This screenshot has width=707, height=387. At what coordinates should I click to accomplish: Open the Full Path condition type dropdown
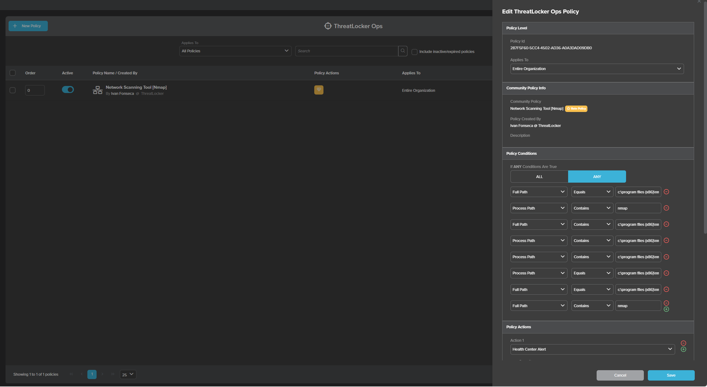click(x=538, y=192)
